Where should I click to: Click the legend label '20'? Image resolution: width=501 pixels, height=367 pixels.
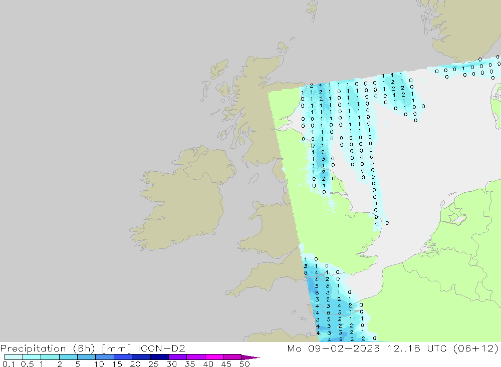(x=135, y=364)
